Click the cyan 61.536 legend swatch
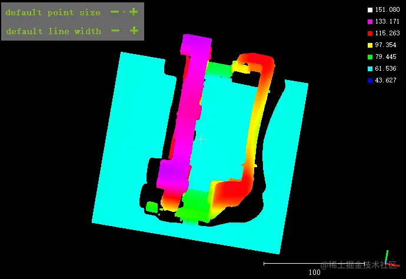This screenshot has width=406, height=279. click(370, 69)
